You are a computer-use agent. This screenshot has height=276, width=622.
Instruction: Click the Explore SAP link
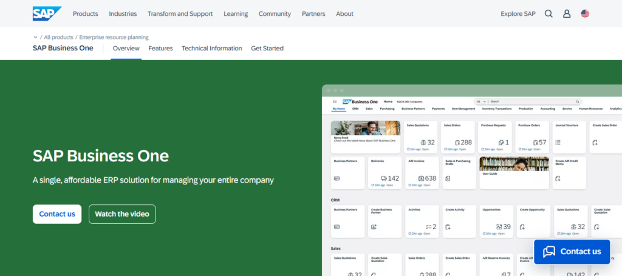(518, 14)
